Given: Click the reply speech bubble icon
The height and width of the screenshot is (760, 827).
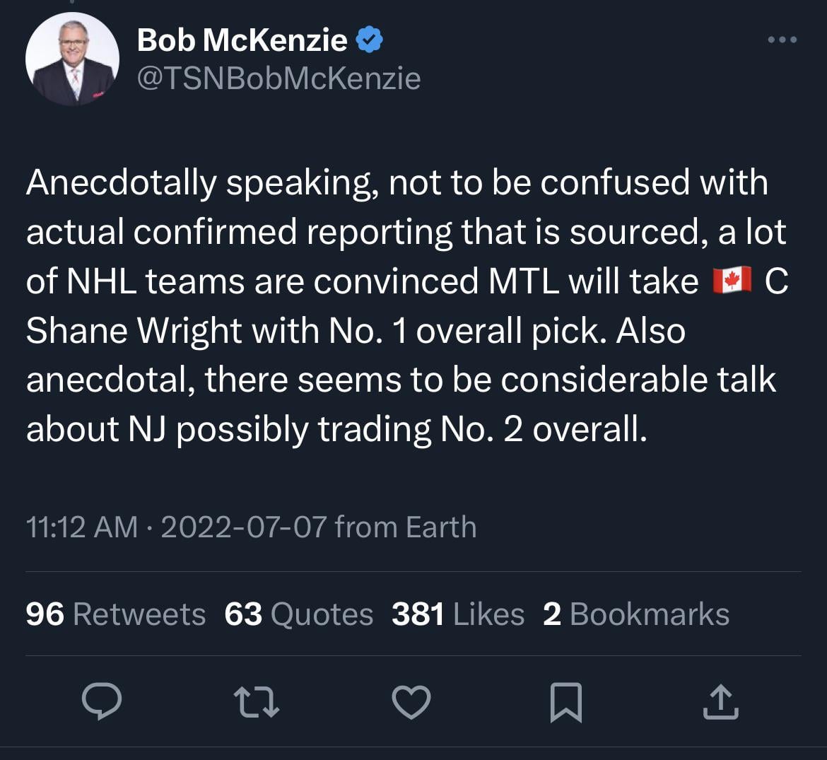Looking at the screenshot, I should coord(102,700).
